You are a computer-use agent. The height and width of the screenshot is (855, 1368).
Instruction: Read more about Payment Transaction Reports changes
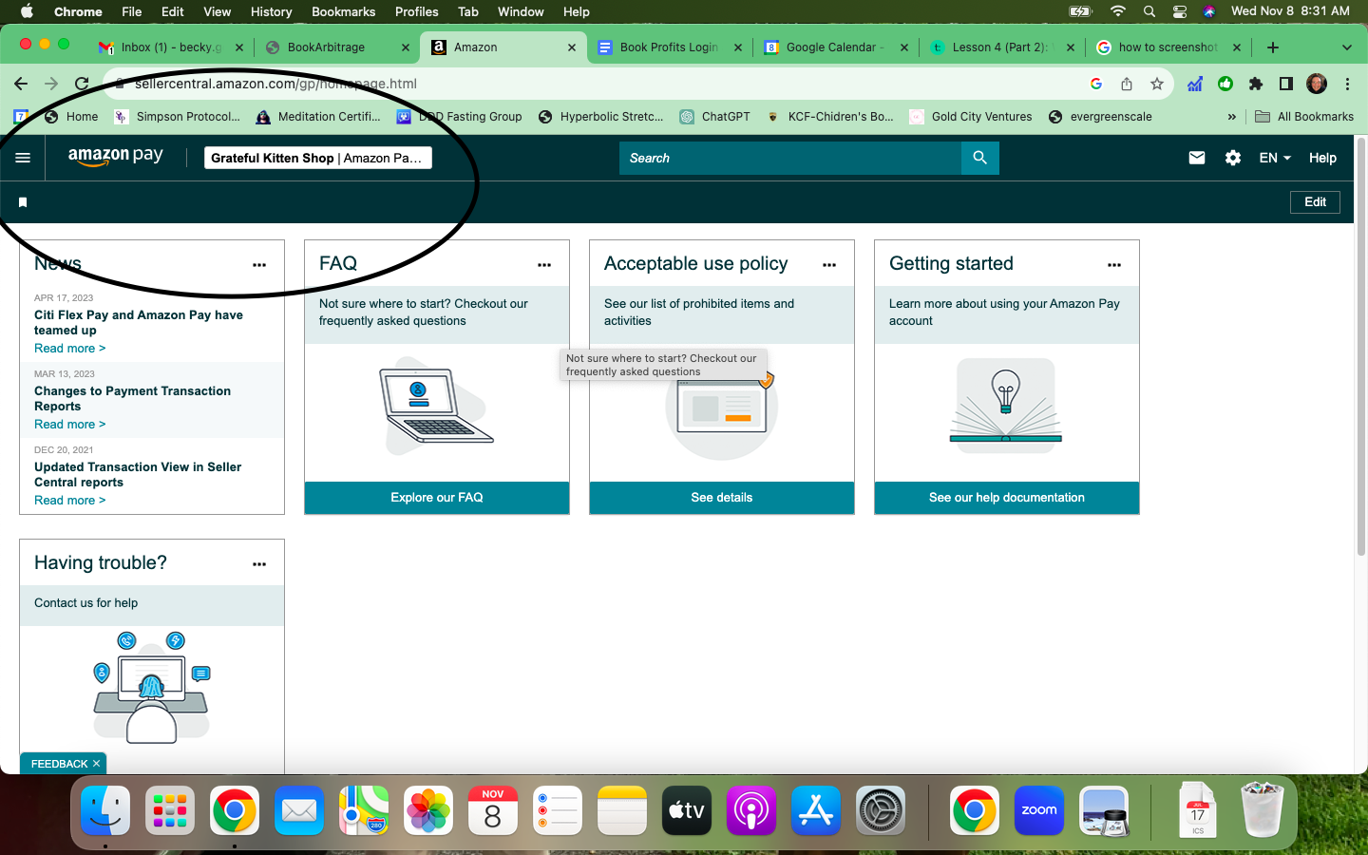pyautogui.click(x=69, y=425)
